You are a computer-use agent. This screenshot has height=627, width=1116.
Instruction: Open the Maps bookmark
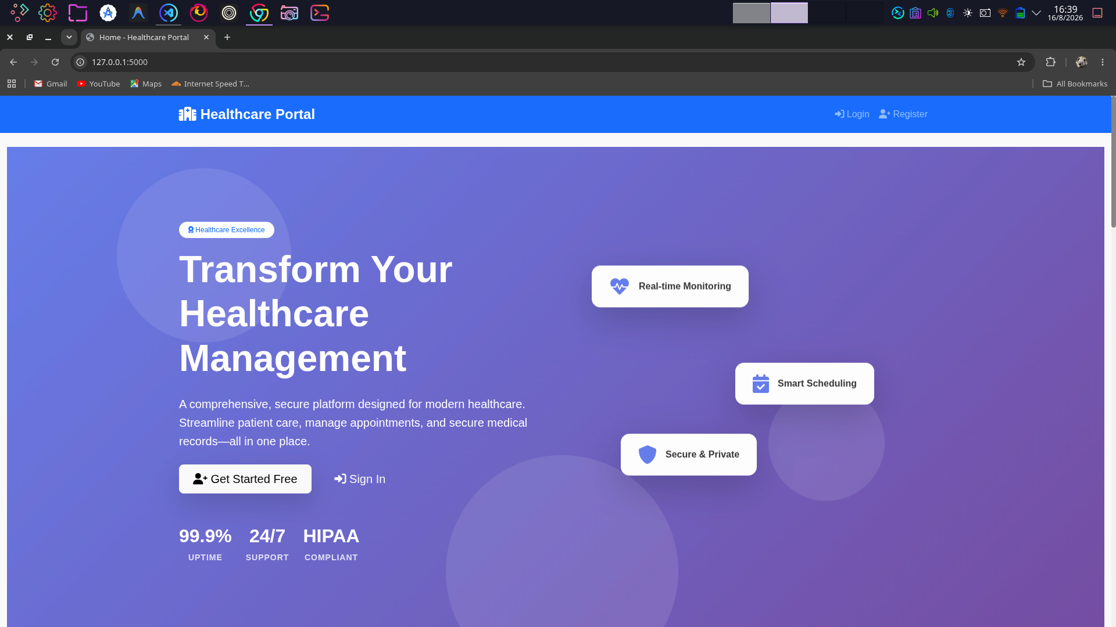(x=146, y=84)
